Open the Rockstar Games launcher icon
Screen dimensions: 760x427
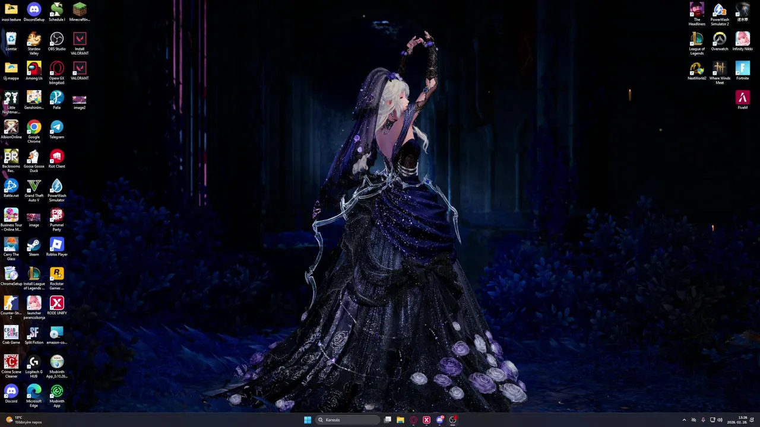(x=57, y=278)
